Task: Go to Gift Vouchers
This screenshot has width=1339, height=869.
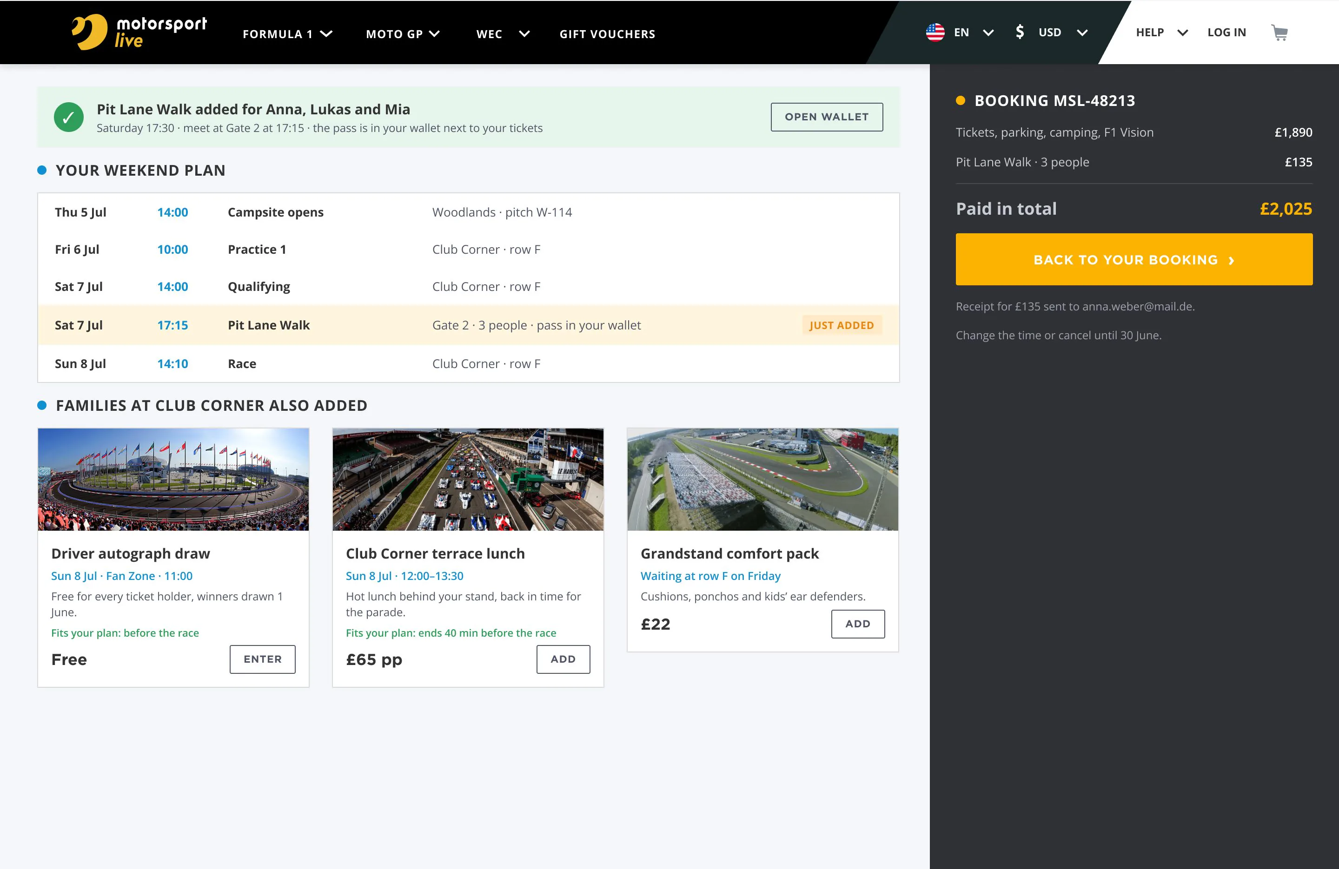Action: (607, 34)
